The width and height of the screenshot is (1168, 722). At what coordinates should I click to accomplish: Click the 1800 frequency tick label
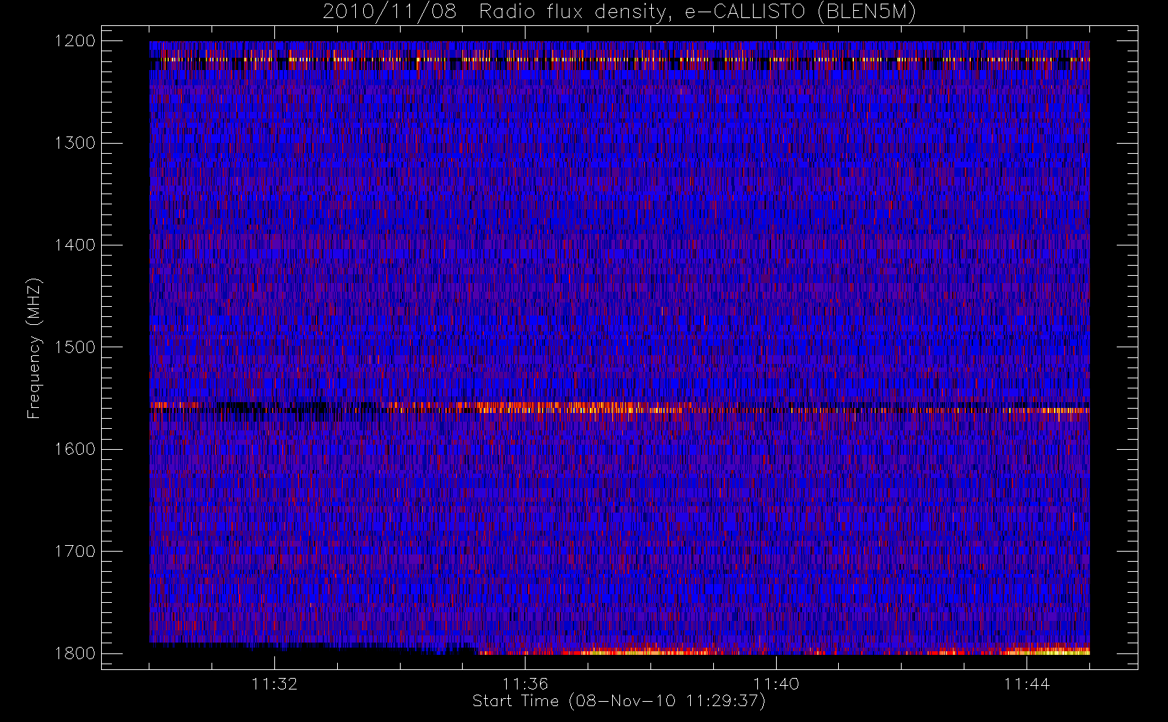(75, 653)
